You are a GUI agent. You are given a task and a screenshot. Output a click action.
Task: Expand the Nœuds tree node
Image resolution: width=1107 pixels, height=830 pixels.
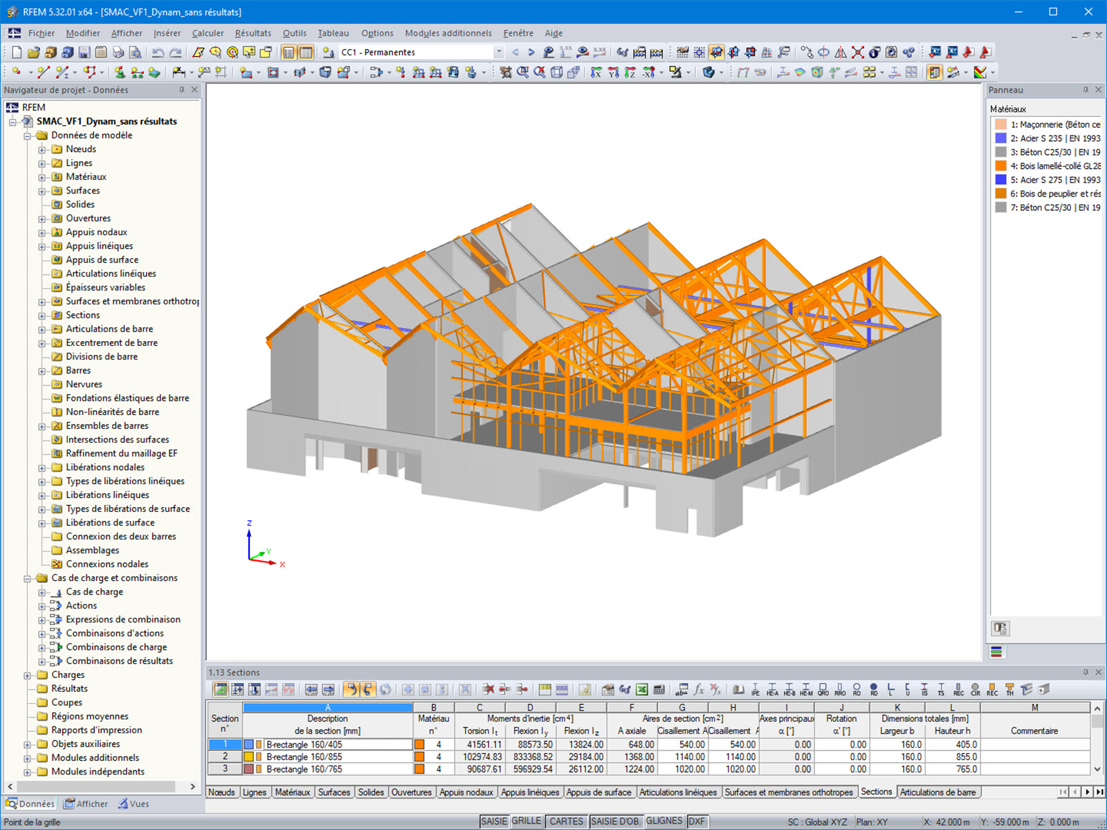click(x=42, y=149)
